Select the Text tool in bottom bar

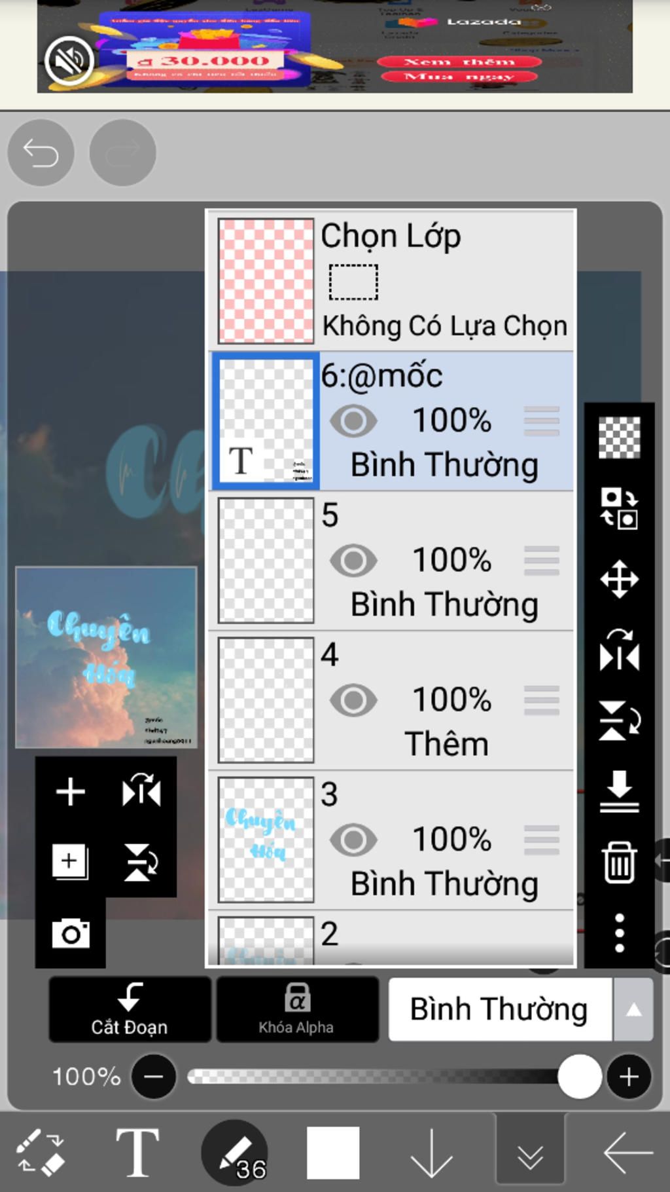tap(137, 1152)
